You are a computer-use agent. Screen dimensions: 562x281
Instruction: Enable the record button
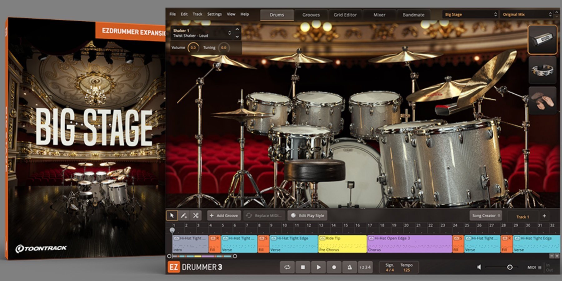[x=334, y=267]
